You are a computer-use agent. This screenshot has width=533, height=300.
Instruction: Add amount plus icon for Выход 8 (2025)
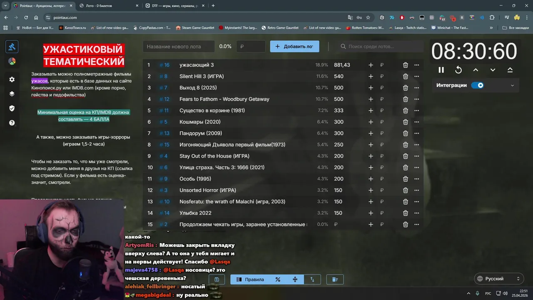pos(371,88)
